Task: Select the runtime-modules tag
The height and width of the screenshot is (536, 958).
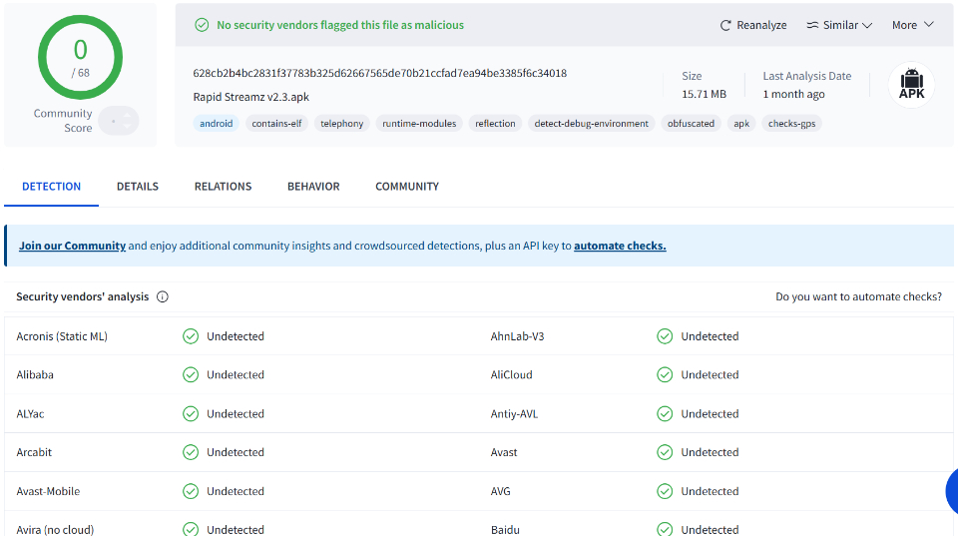Action: click(x=419, y=124)
